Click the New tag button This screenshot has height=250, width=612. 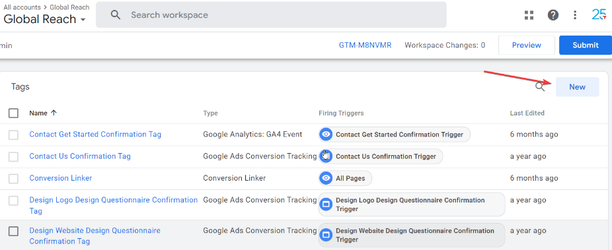pos(577,87)
